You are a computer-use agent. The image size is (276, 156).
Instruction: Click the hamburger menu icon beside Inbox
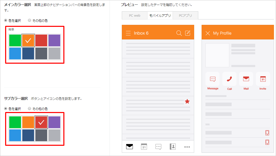coord(129,33)
